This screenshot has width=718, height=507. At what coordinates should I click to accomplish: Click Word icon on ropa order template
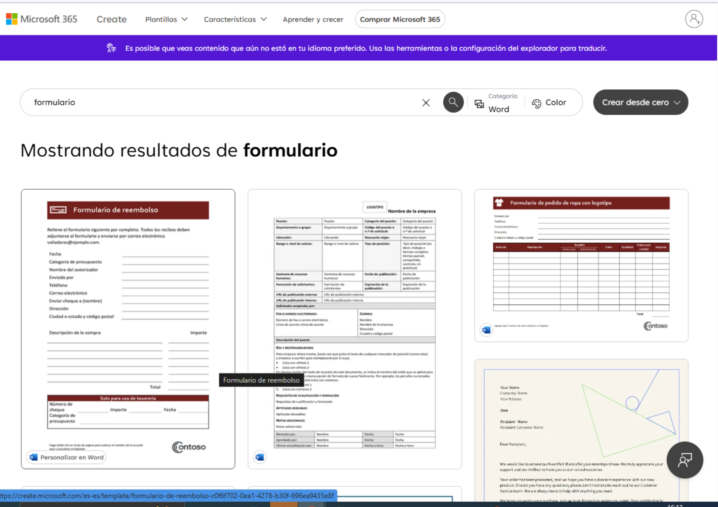(x=486, y=330)
